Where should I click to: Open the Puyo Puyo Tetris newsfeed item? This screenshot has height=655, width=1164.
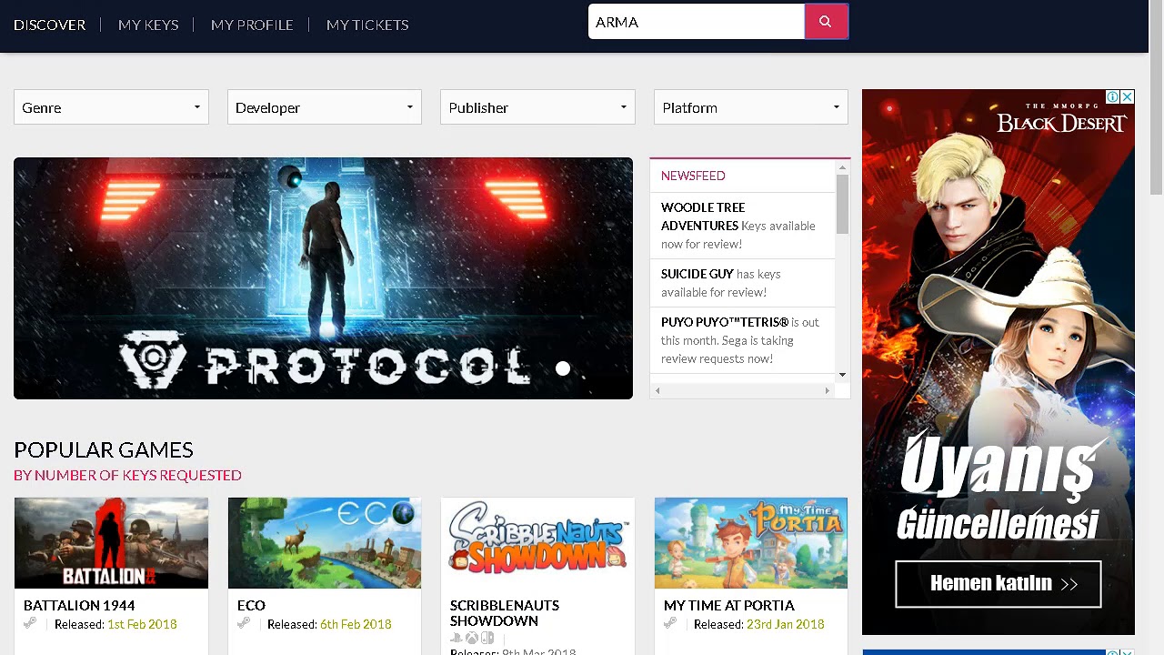[x=743, y=340]
